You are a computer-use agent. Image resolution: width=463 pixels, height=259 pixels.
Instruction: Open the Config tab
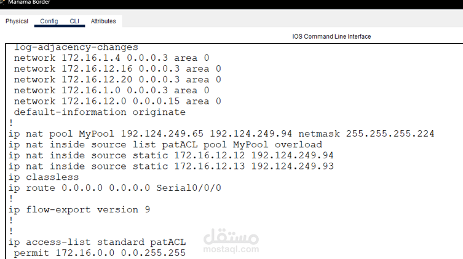(49, 21)
